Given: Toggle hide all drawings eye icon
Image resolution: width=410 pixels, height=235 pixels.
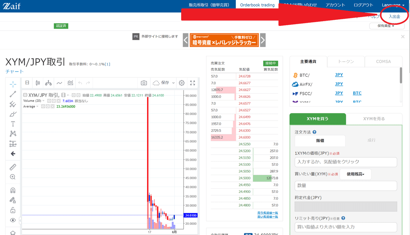Looking at the screenshot, I should 13,220.
